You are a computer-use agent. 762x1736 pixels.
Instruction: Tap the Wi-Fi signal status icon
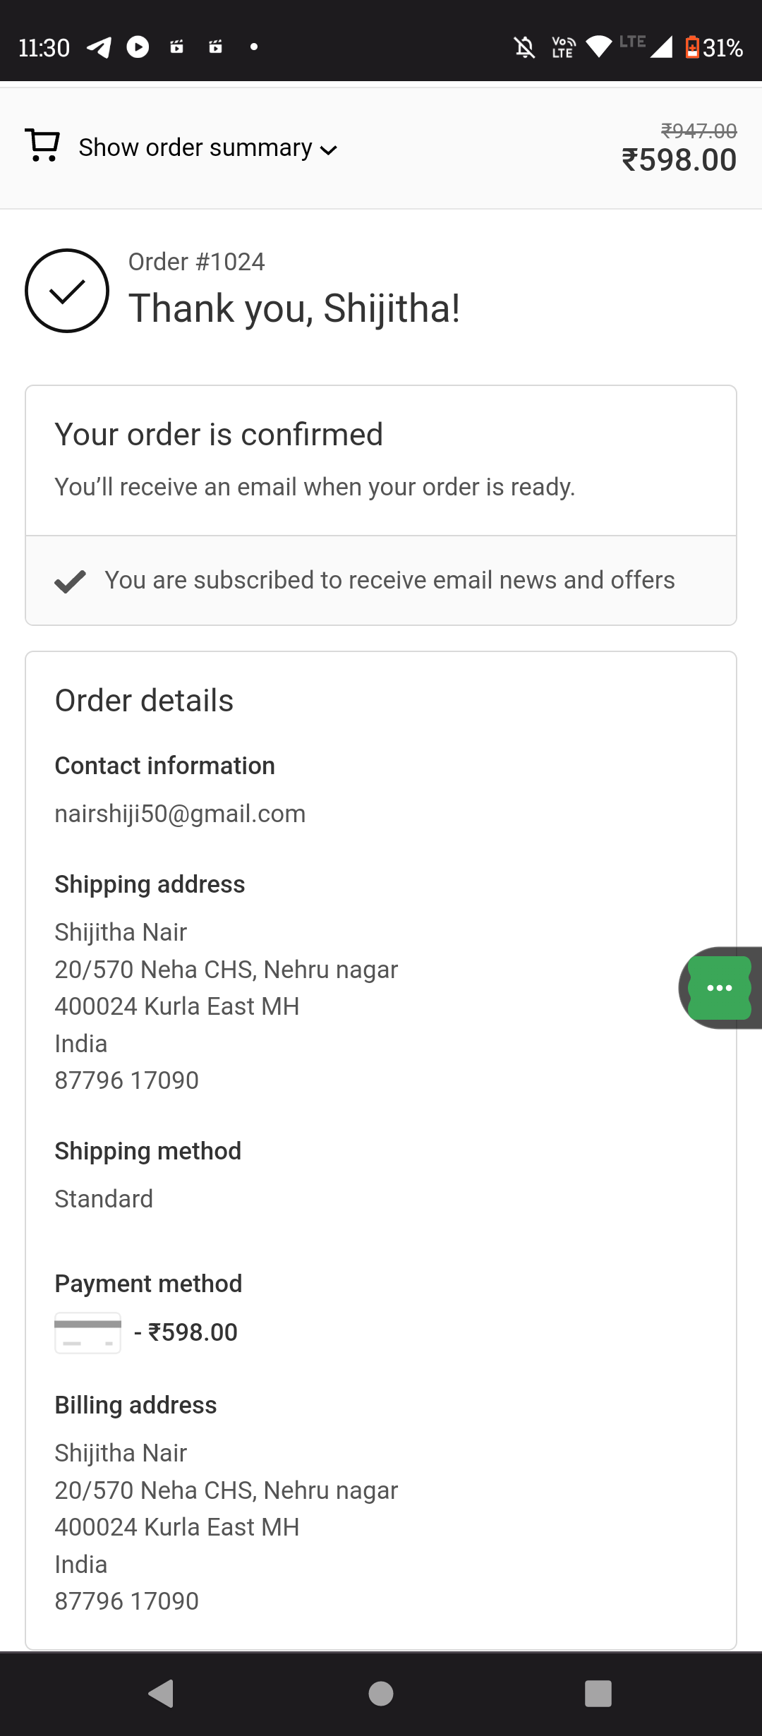click(x=599, y=47)
